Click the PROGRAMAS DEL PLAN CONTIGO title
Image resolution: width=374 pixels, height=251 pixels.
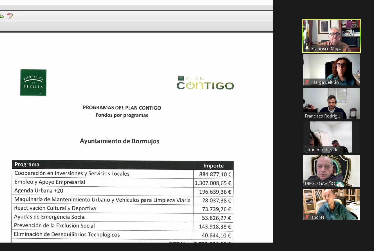(x=122, y=108)
